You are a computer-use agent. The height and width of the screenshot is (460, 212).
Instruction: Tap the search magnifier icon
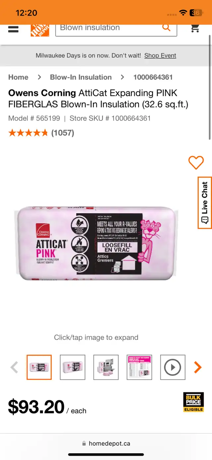tap(166, 28)
